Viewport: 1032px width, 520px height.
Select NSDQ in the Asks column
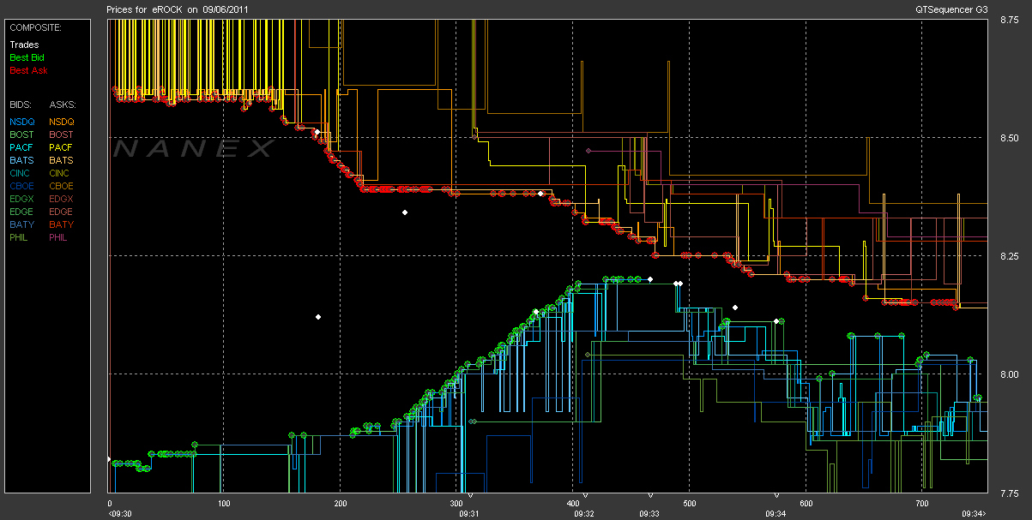coord(61,122)
